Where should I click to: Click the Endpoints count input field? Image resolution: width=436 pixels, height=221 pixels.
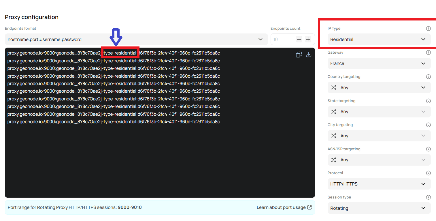(281, 39)
